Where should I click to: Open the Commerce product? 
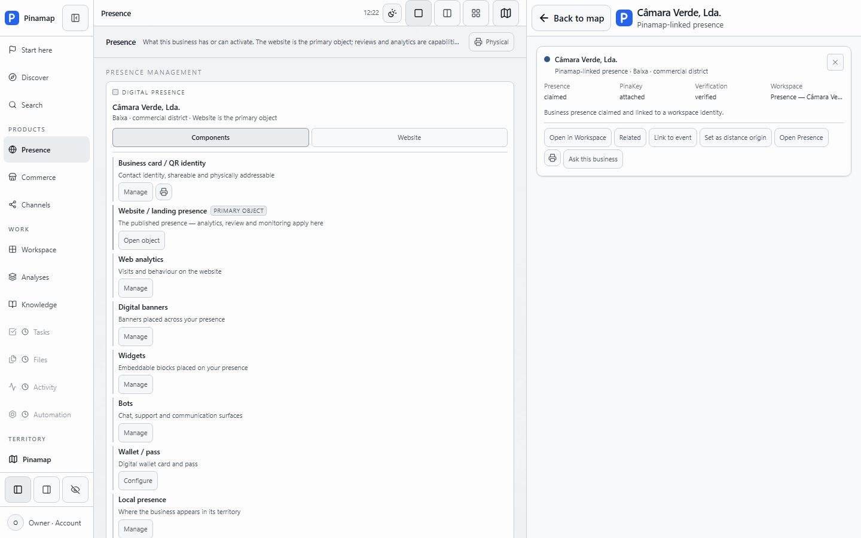coord(47,178)
